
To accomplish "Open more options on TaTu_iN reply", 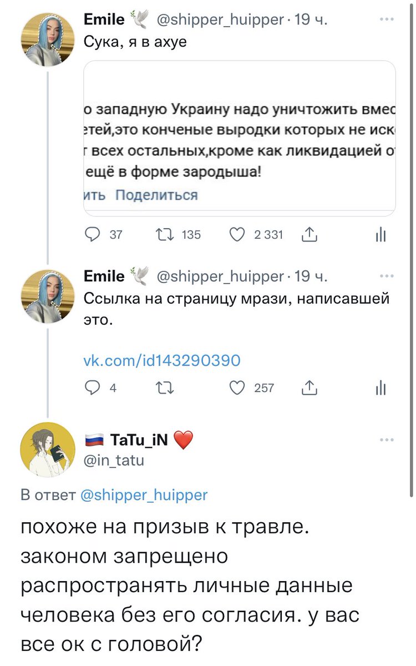I will pos(384,440).
